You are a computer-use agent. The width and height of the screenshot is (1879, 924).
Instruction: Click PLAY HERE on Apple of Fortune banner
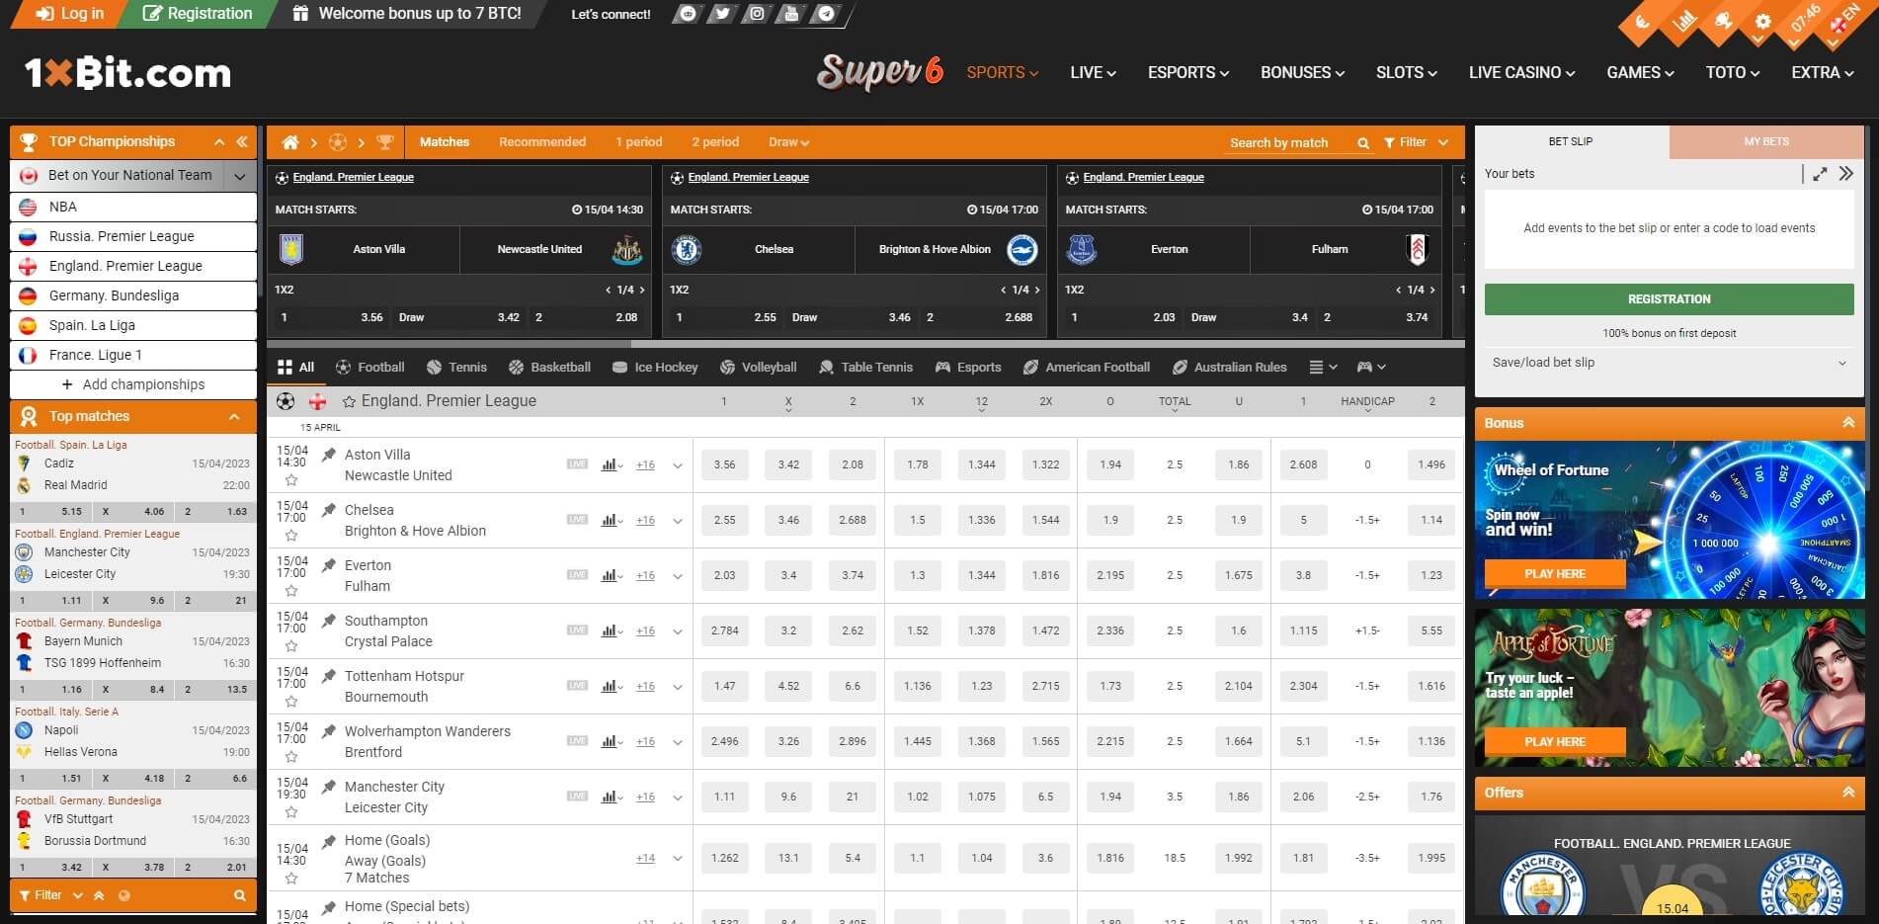1555,741
